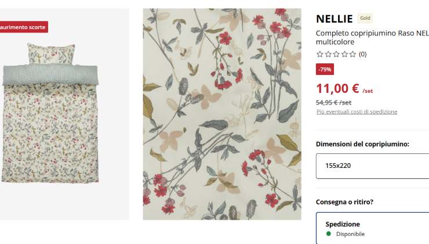Click the NELLIE product title
The width and height of the screenshot is (429, 244).
pyautogui.click(x=335, y=19)
